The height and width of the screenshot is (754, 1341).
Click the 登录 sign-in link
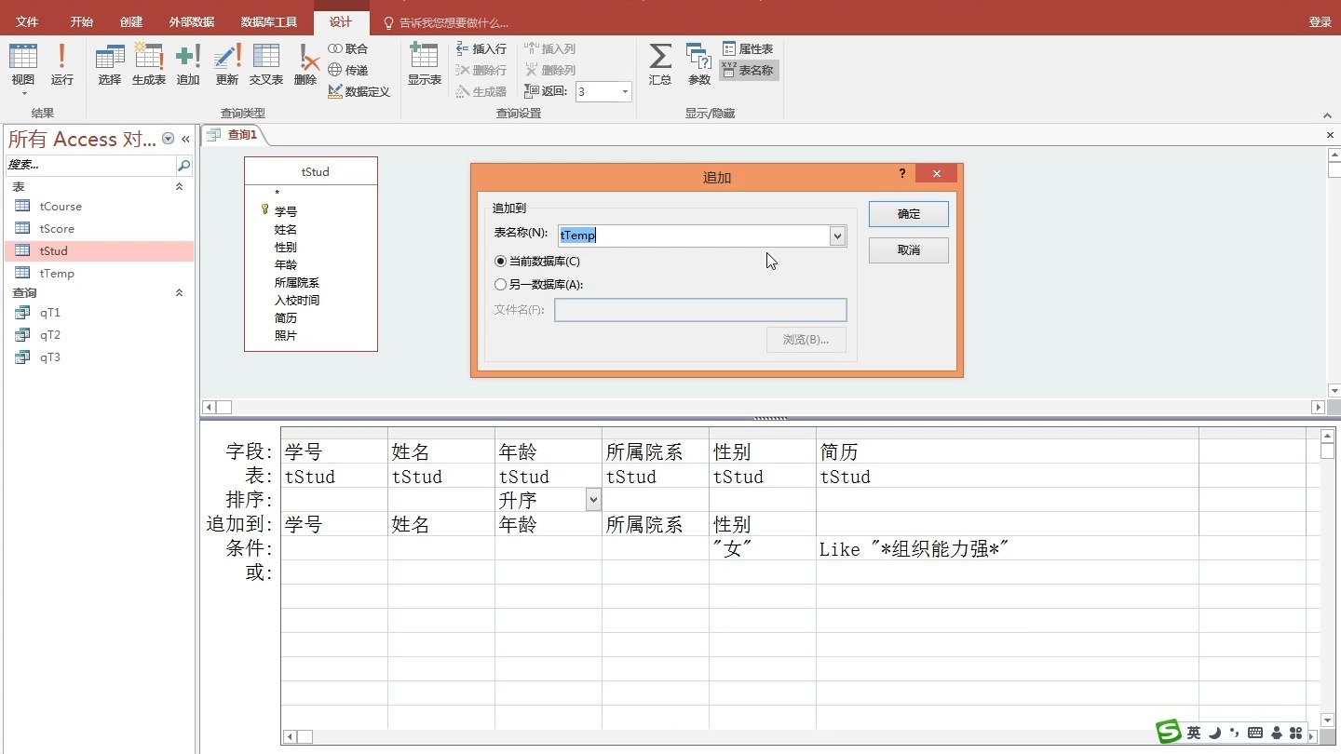point(1320,22)
